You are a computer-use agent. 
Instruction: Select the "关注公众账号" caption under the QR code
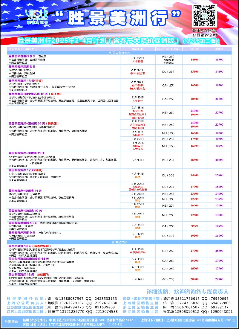[204, 30]
